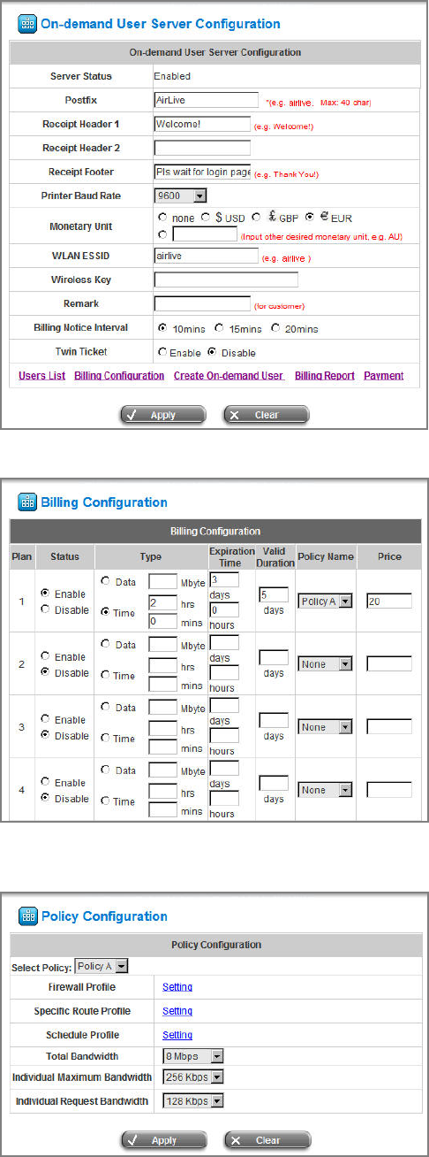
Task: Click the Receipt Footer field
Action: (202, 172)
